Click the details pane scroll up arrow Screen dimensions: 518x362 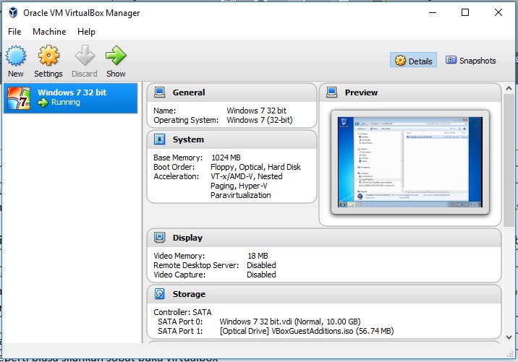click(x=509, y=88)
